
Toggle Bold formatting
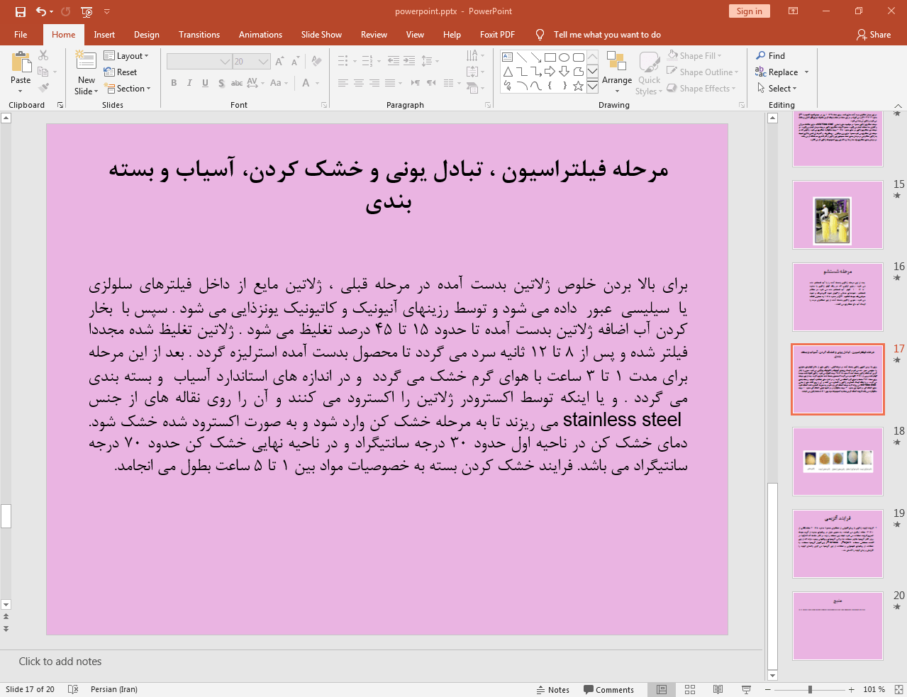(x=174, y=83)
